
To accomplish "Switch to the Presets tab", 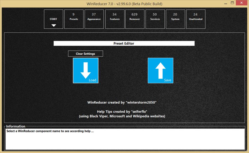I will pos(74,19).
